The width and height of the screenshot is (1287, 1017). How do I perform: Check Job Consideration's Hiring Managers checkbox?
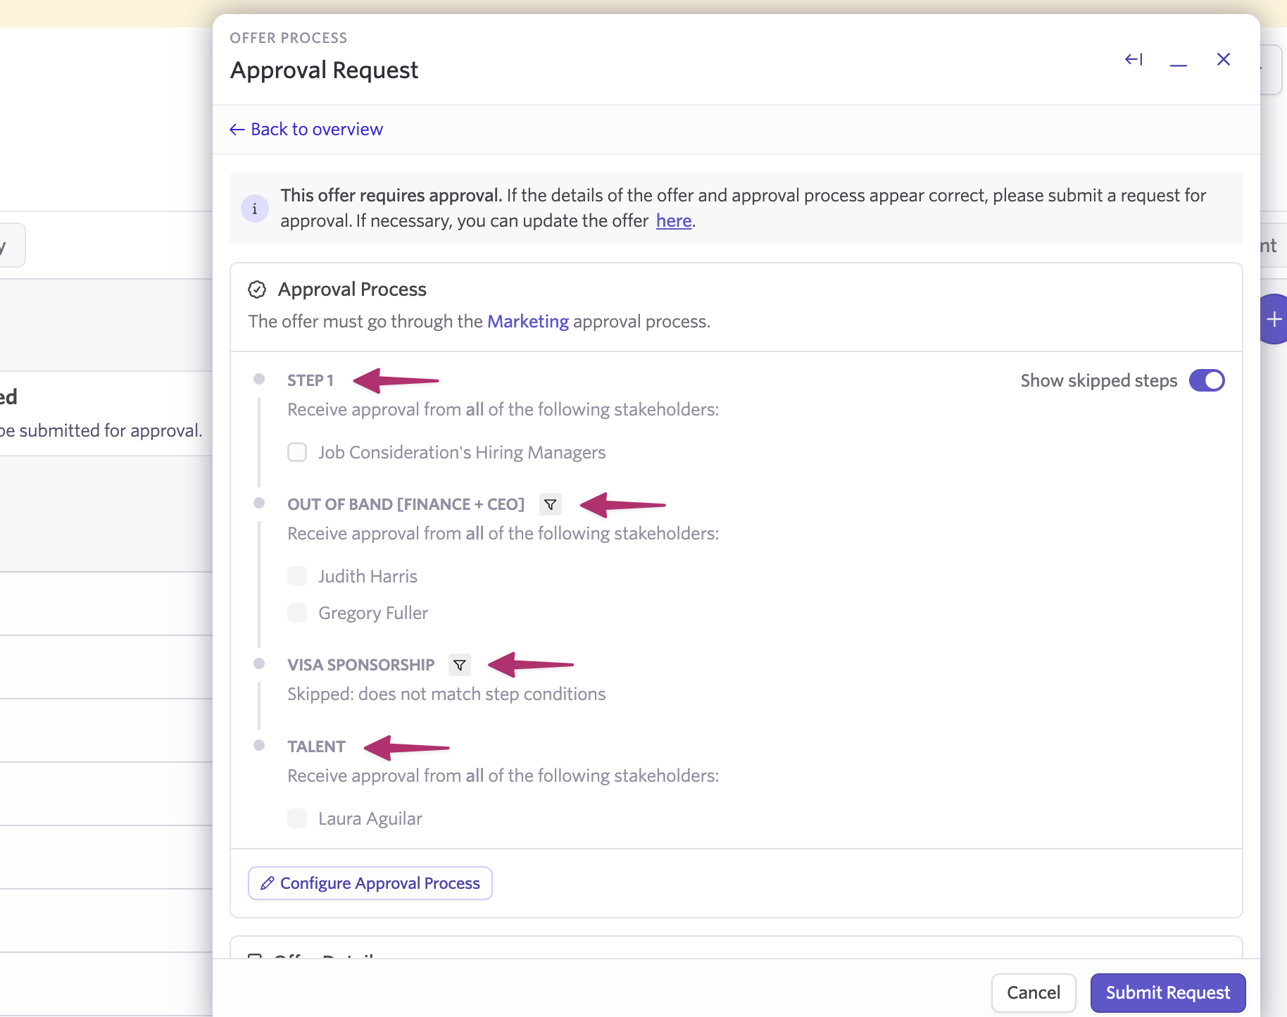coord(297,452)
